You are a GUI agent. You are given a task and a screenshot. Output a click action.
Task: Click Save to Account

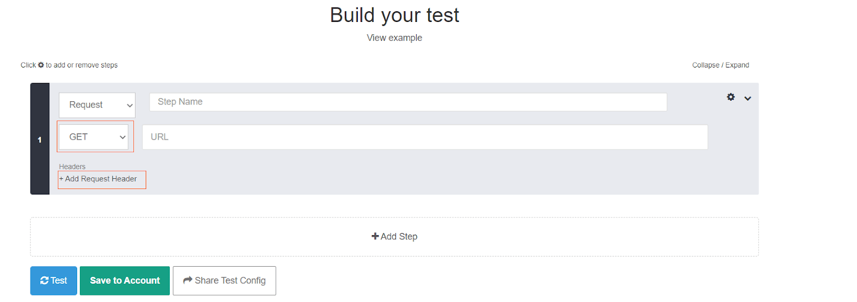125,281
